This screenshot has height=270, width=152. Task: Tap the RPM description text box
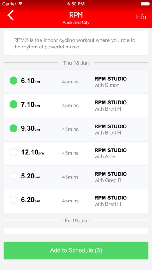pyautogui.click(x=76, y=43)
